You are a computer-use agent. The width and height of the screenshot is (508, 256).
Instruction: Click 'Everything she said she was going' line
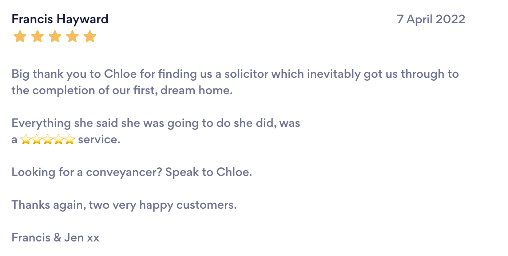pyautogui.click(x=156, y=123)
